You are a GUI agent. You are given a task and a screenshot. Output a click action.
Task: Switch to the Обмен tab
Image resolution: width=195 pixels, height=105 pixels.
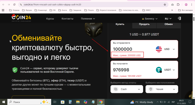click(x=169, y=24)
